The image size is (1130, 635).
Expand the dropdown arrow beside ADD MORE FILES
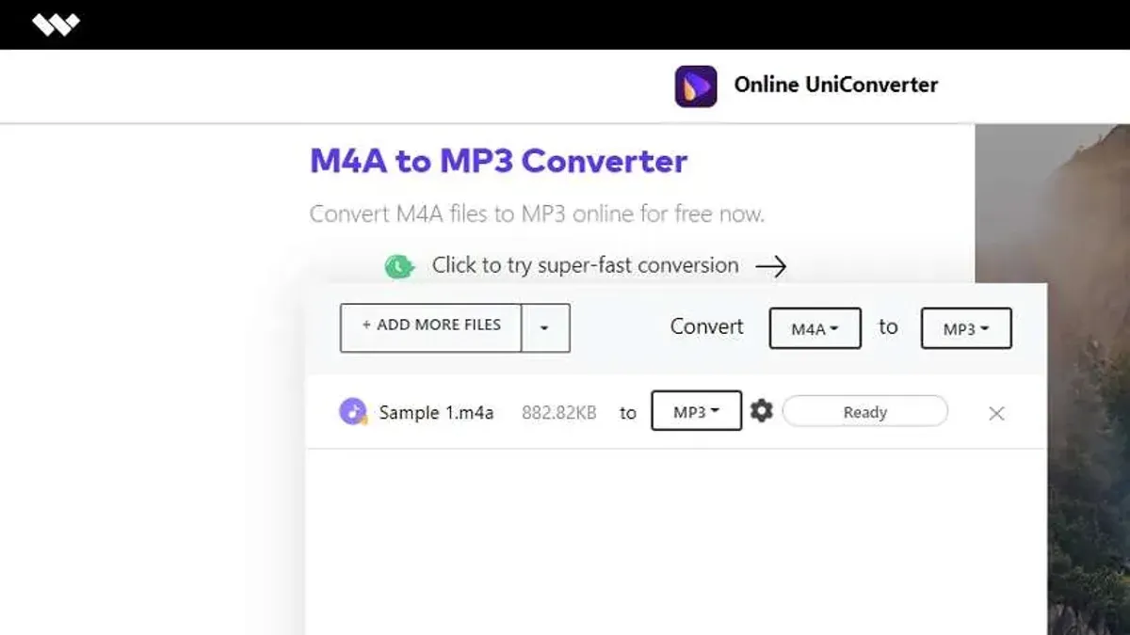[545, 328]
